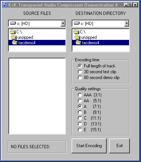This screenshot has height=162, width=141.
Task: Click the open folder icon beside source C:\
Action: 13,32
